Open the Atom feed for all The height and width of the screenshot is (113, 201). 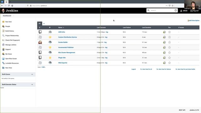click(x=146, y=69)
